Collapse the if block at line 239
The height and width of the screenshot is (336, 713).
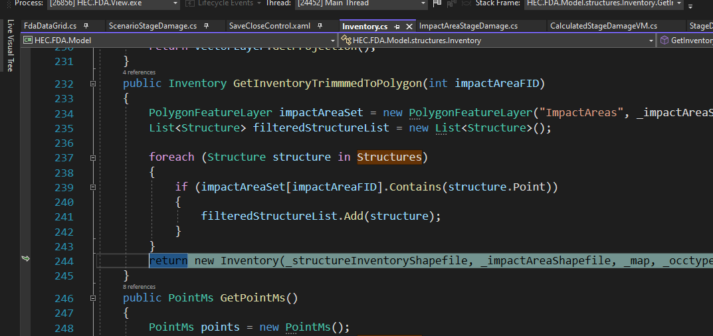point(93,187)
